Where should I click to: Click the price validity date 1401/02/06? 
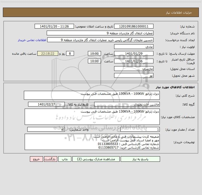pos(134,61)
